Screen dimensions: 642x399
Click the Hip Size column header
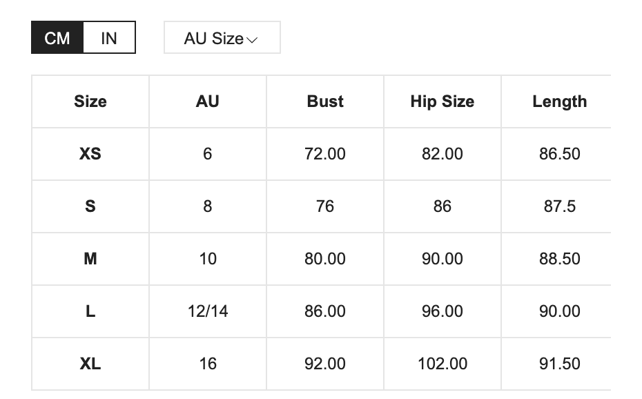pos(442,101)
